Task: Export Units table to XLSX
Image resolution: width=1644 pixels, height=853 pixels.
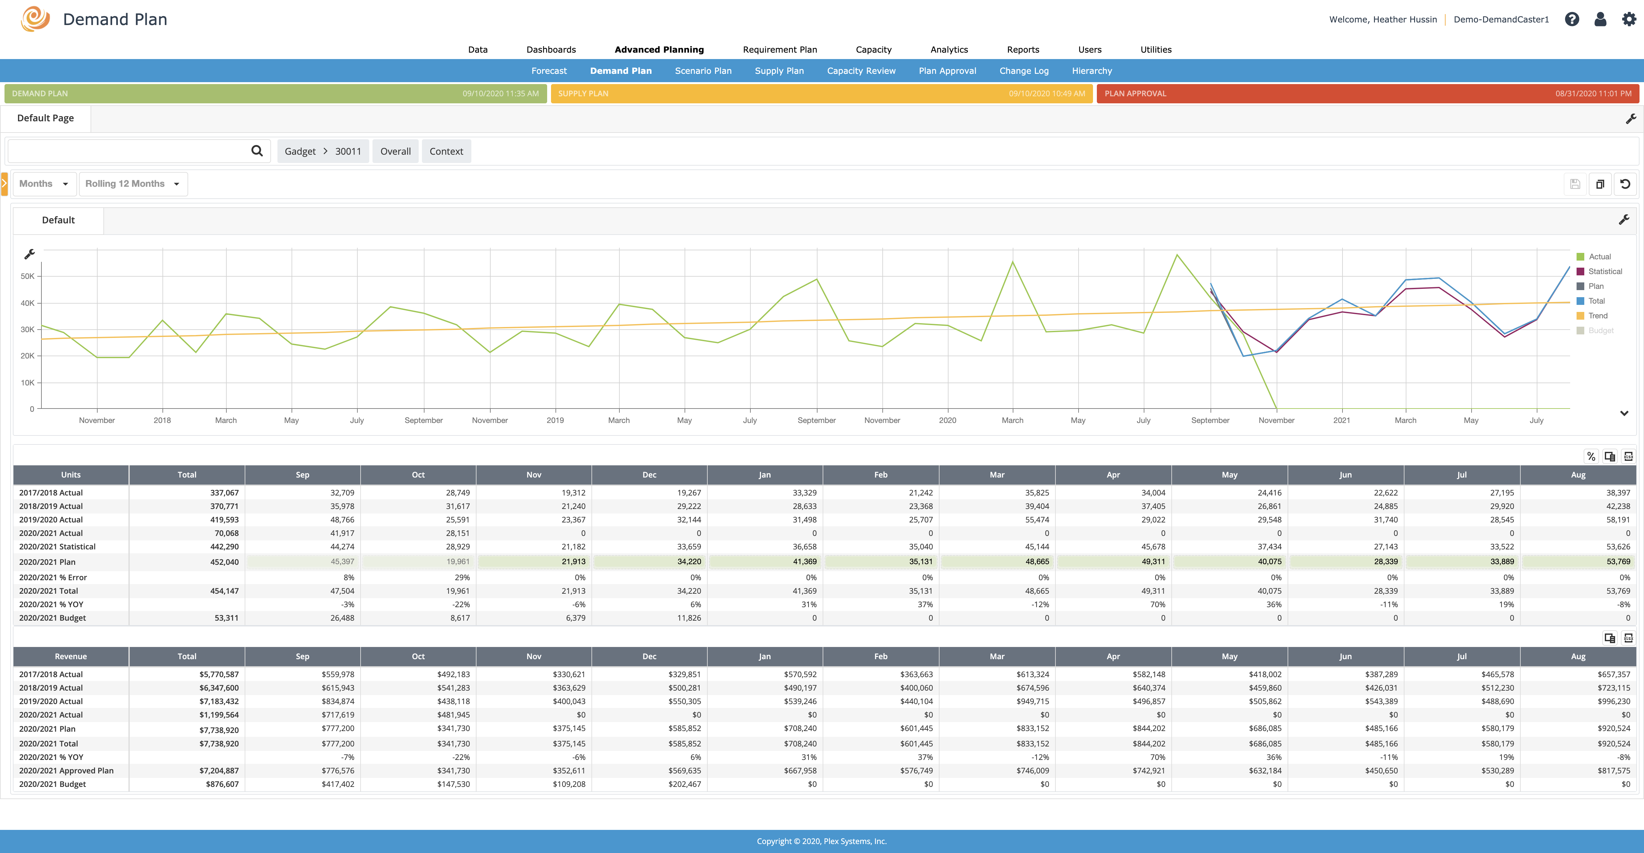Action: coord(1628,457)
